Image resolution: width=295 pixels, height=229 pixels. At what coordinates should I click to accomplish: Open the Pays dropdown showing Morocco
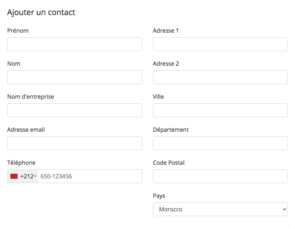tap(220, 209)
